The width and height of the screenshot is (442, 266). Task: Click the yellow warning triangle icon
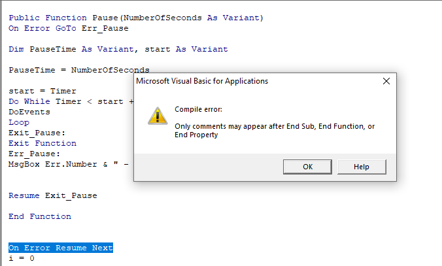(158, 116)
